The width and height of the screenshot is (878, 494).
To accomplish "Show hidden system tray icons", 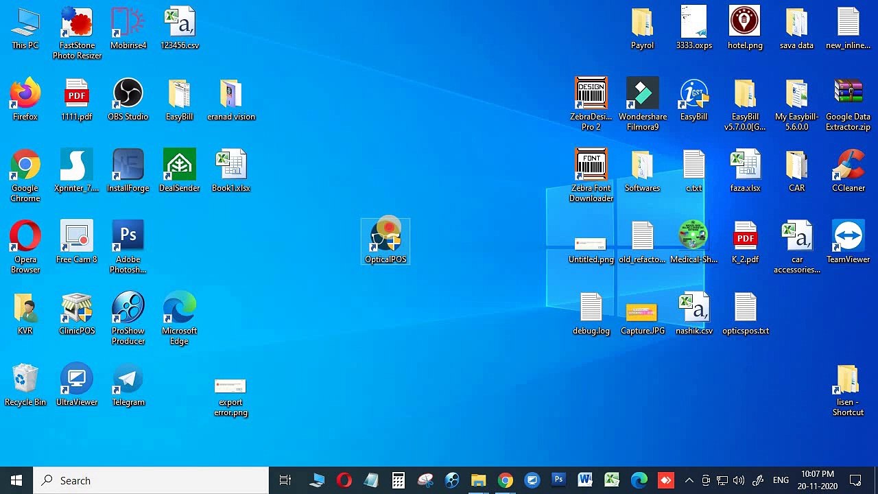I will [689, 480].
